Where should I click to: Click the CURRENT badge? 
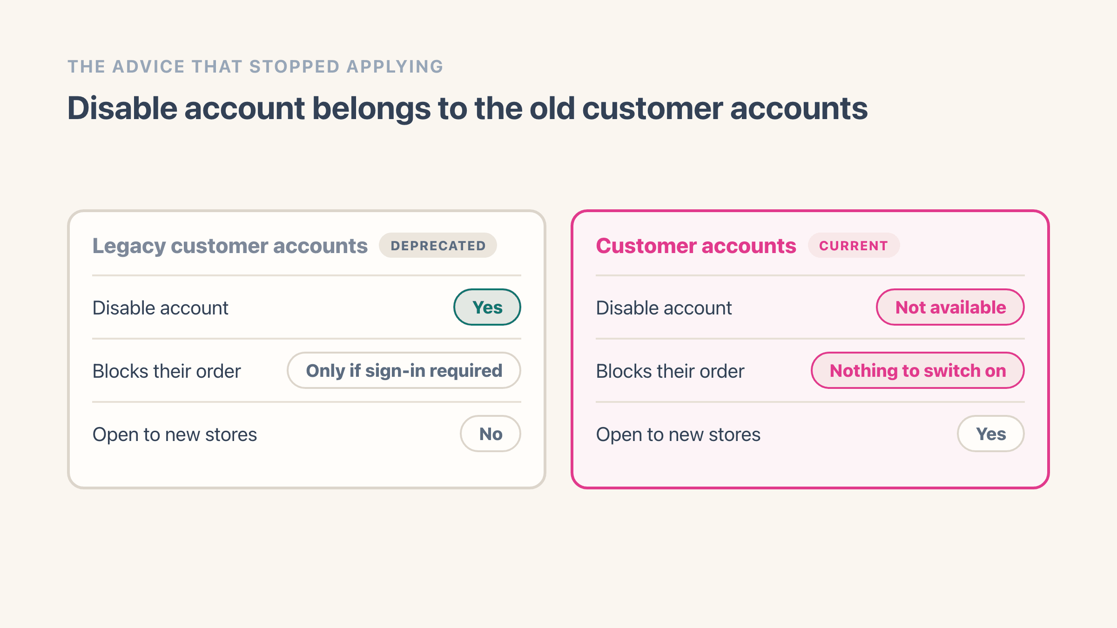[x=854, y=245]
